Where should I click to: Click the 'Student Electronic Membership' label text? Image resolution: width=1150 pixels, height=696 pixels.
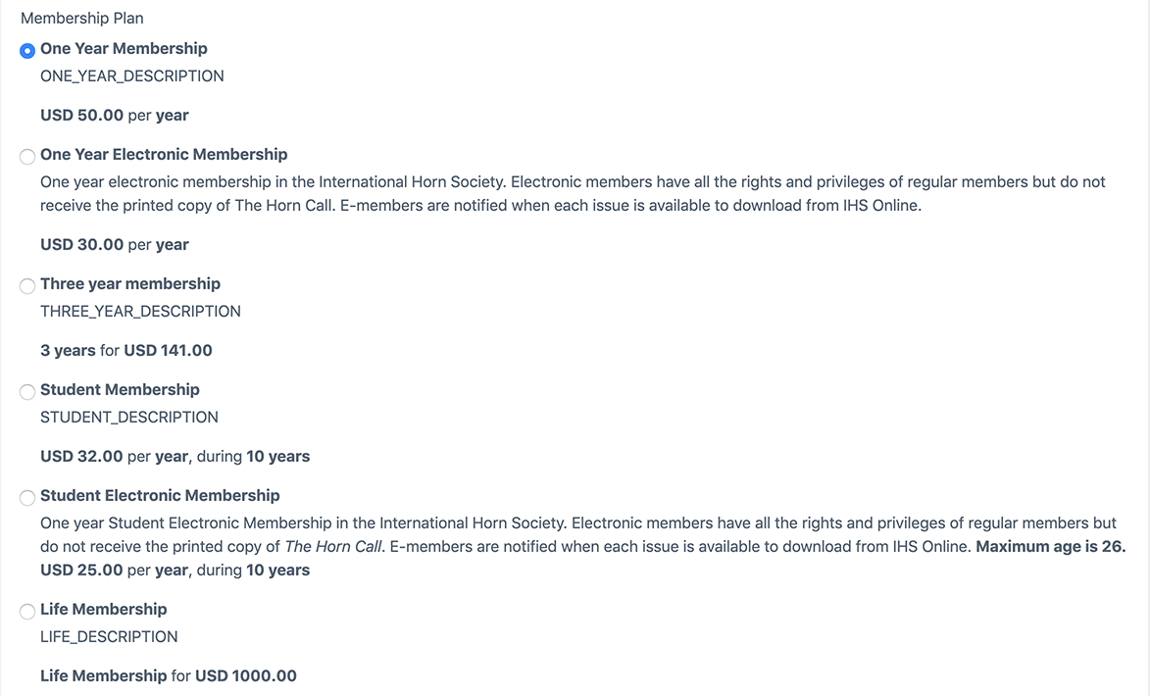coord(160,496)
